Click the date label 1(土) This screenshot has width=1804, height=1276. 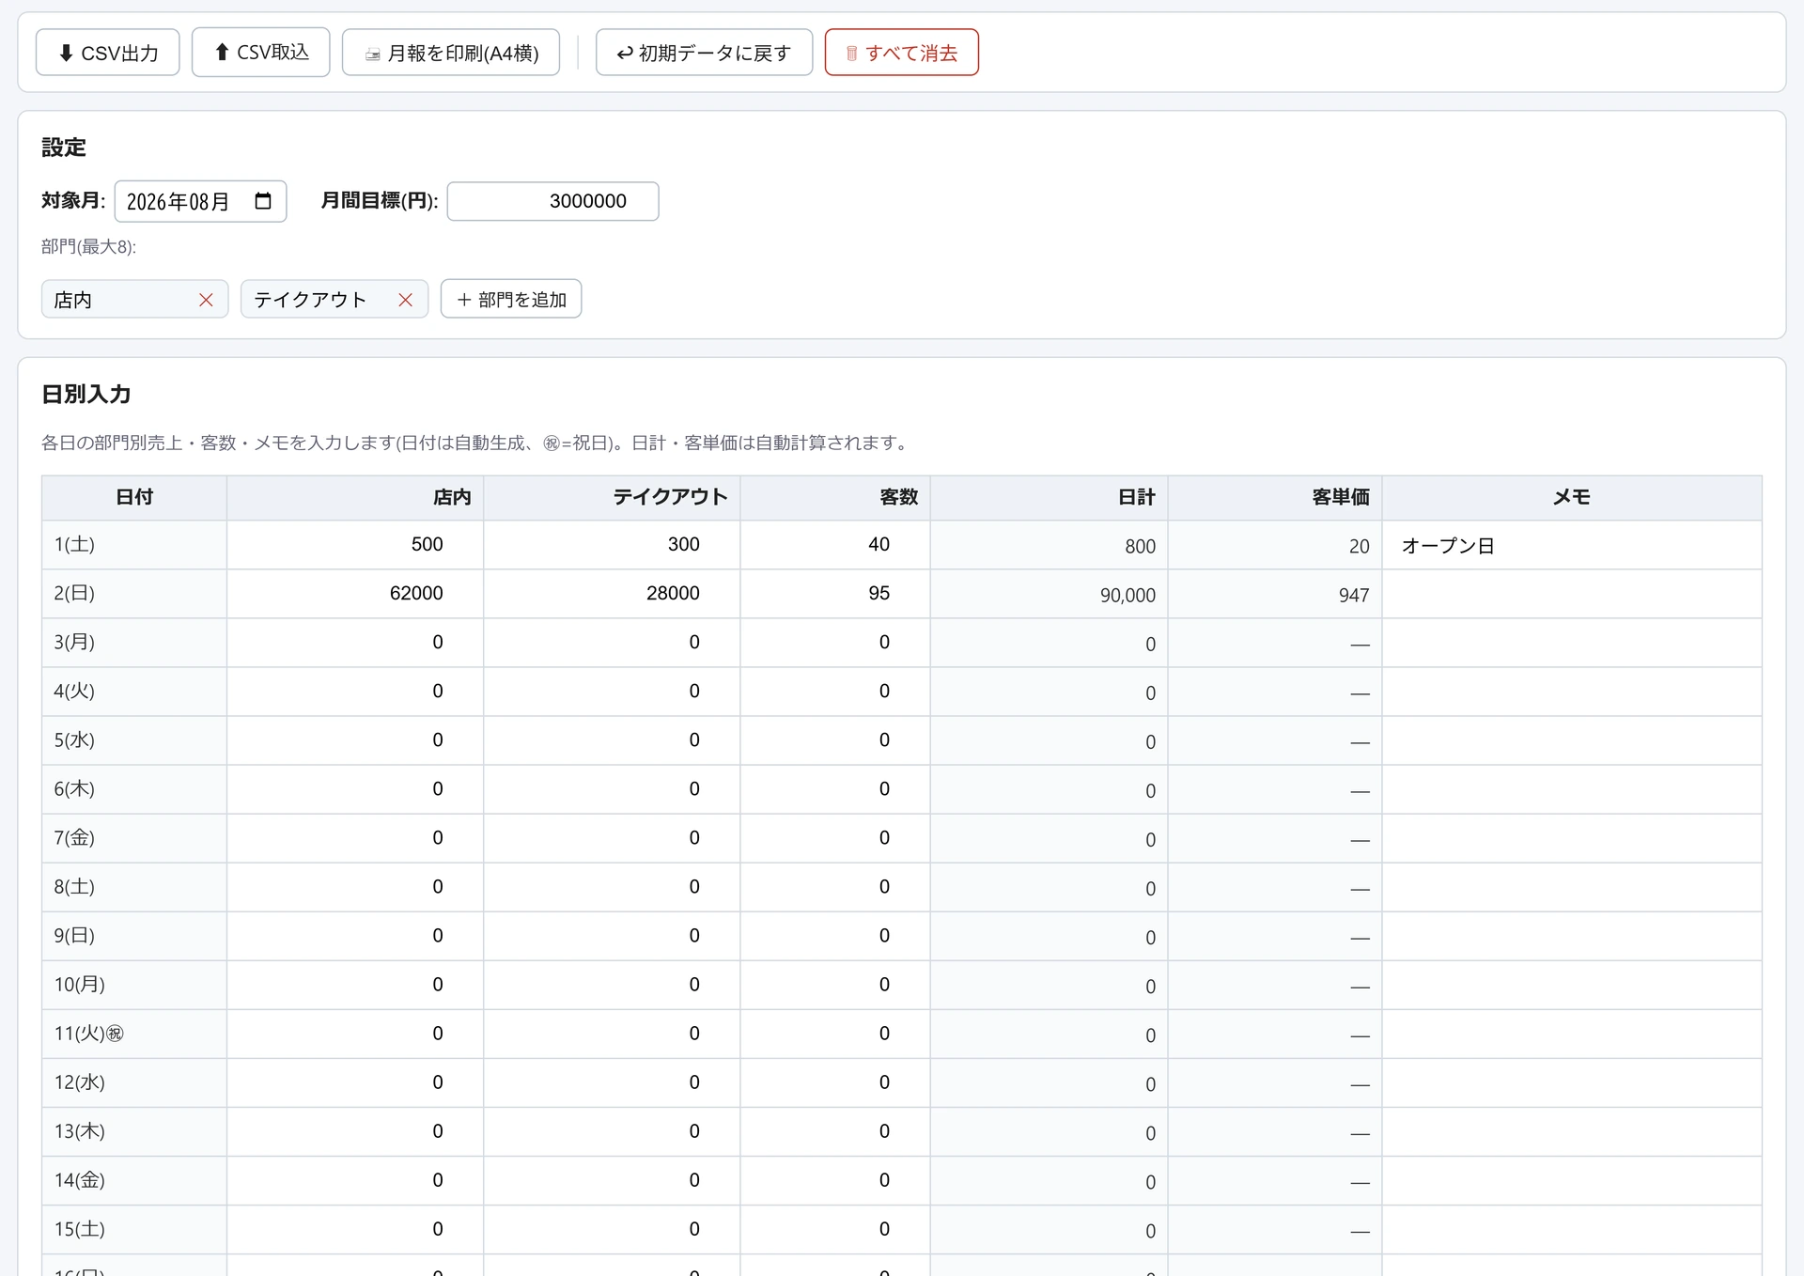click(74, 545)
